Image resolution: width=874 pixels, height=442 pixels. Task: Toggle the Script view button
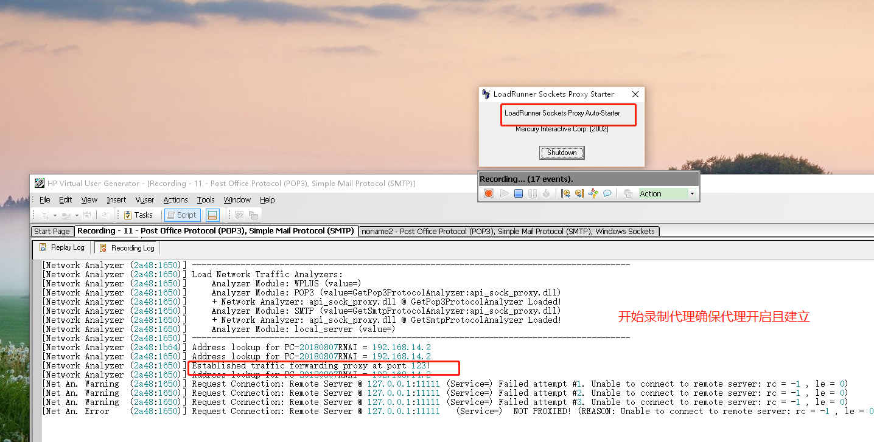coord(182,215)
